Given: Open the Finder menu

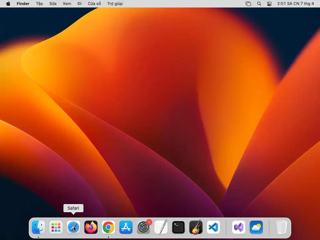Looking at the screenshot, I should (x=23, y=4).
